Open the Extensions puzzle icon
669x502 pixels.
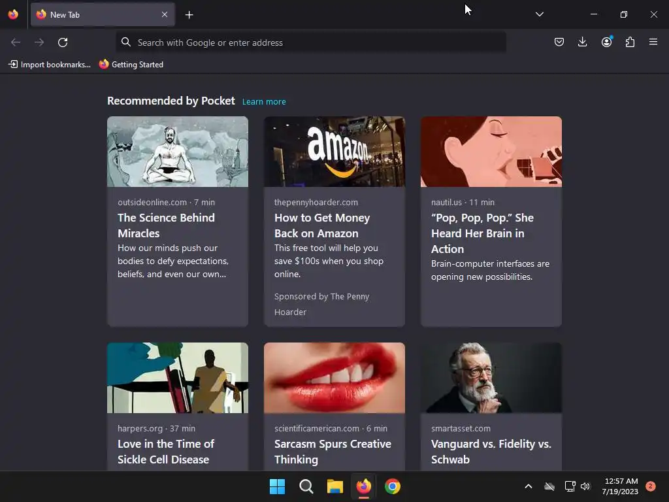click(x=630, y=42)
